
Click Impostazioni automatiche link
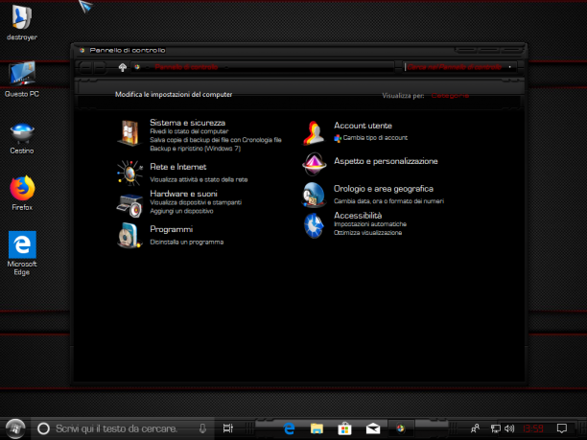coord(370,224)
